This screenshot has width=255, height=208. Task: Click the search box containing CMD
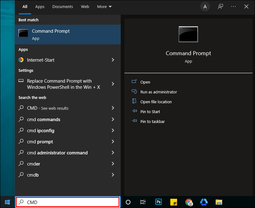[x=68, y=202]
